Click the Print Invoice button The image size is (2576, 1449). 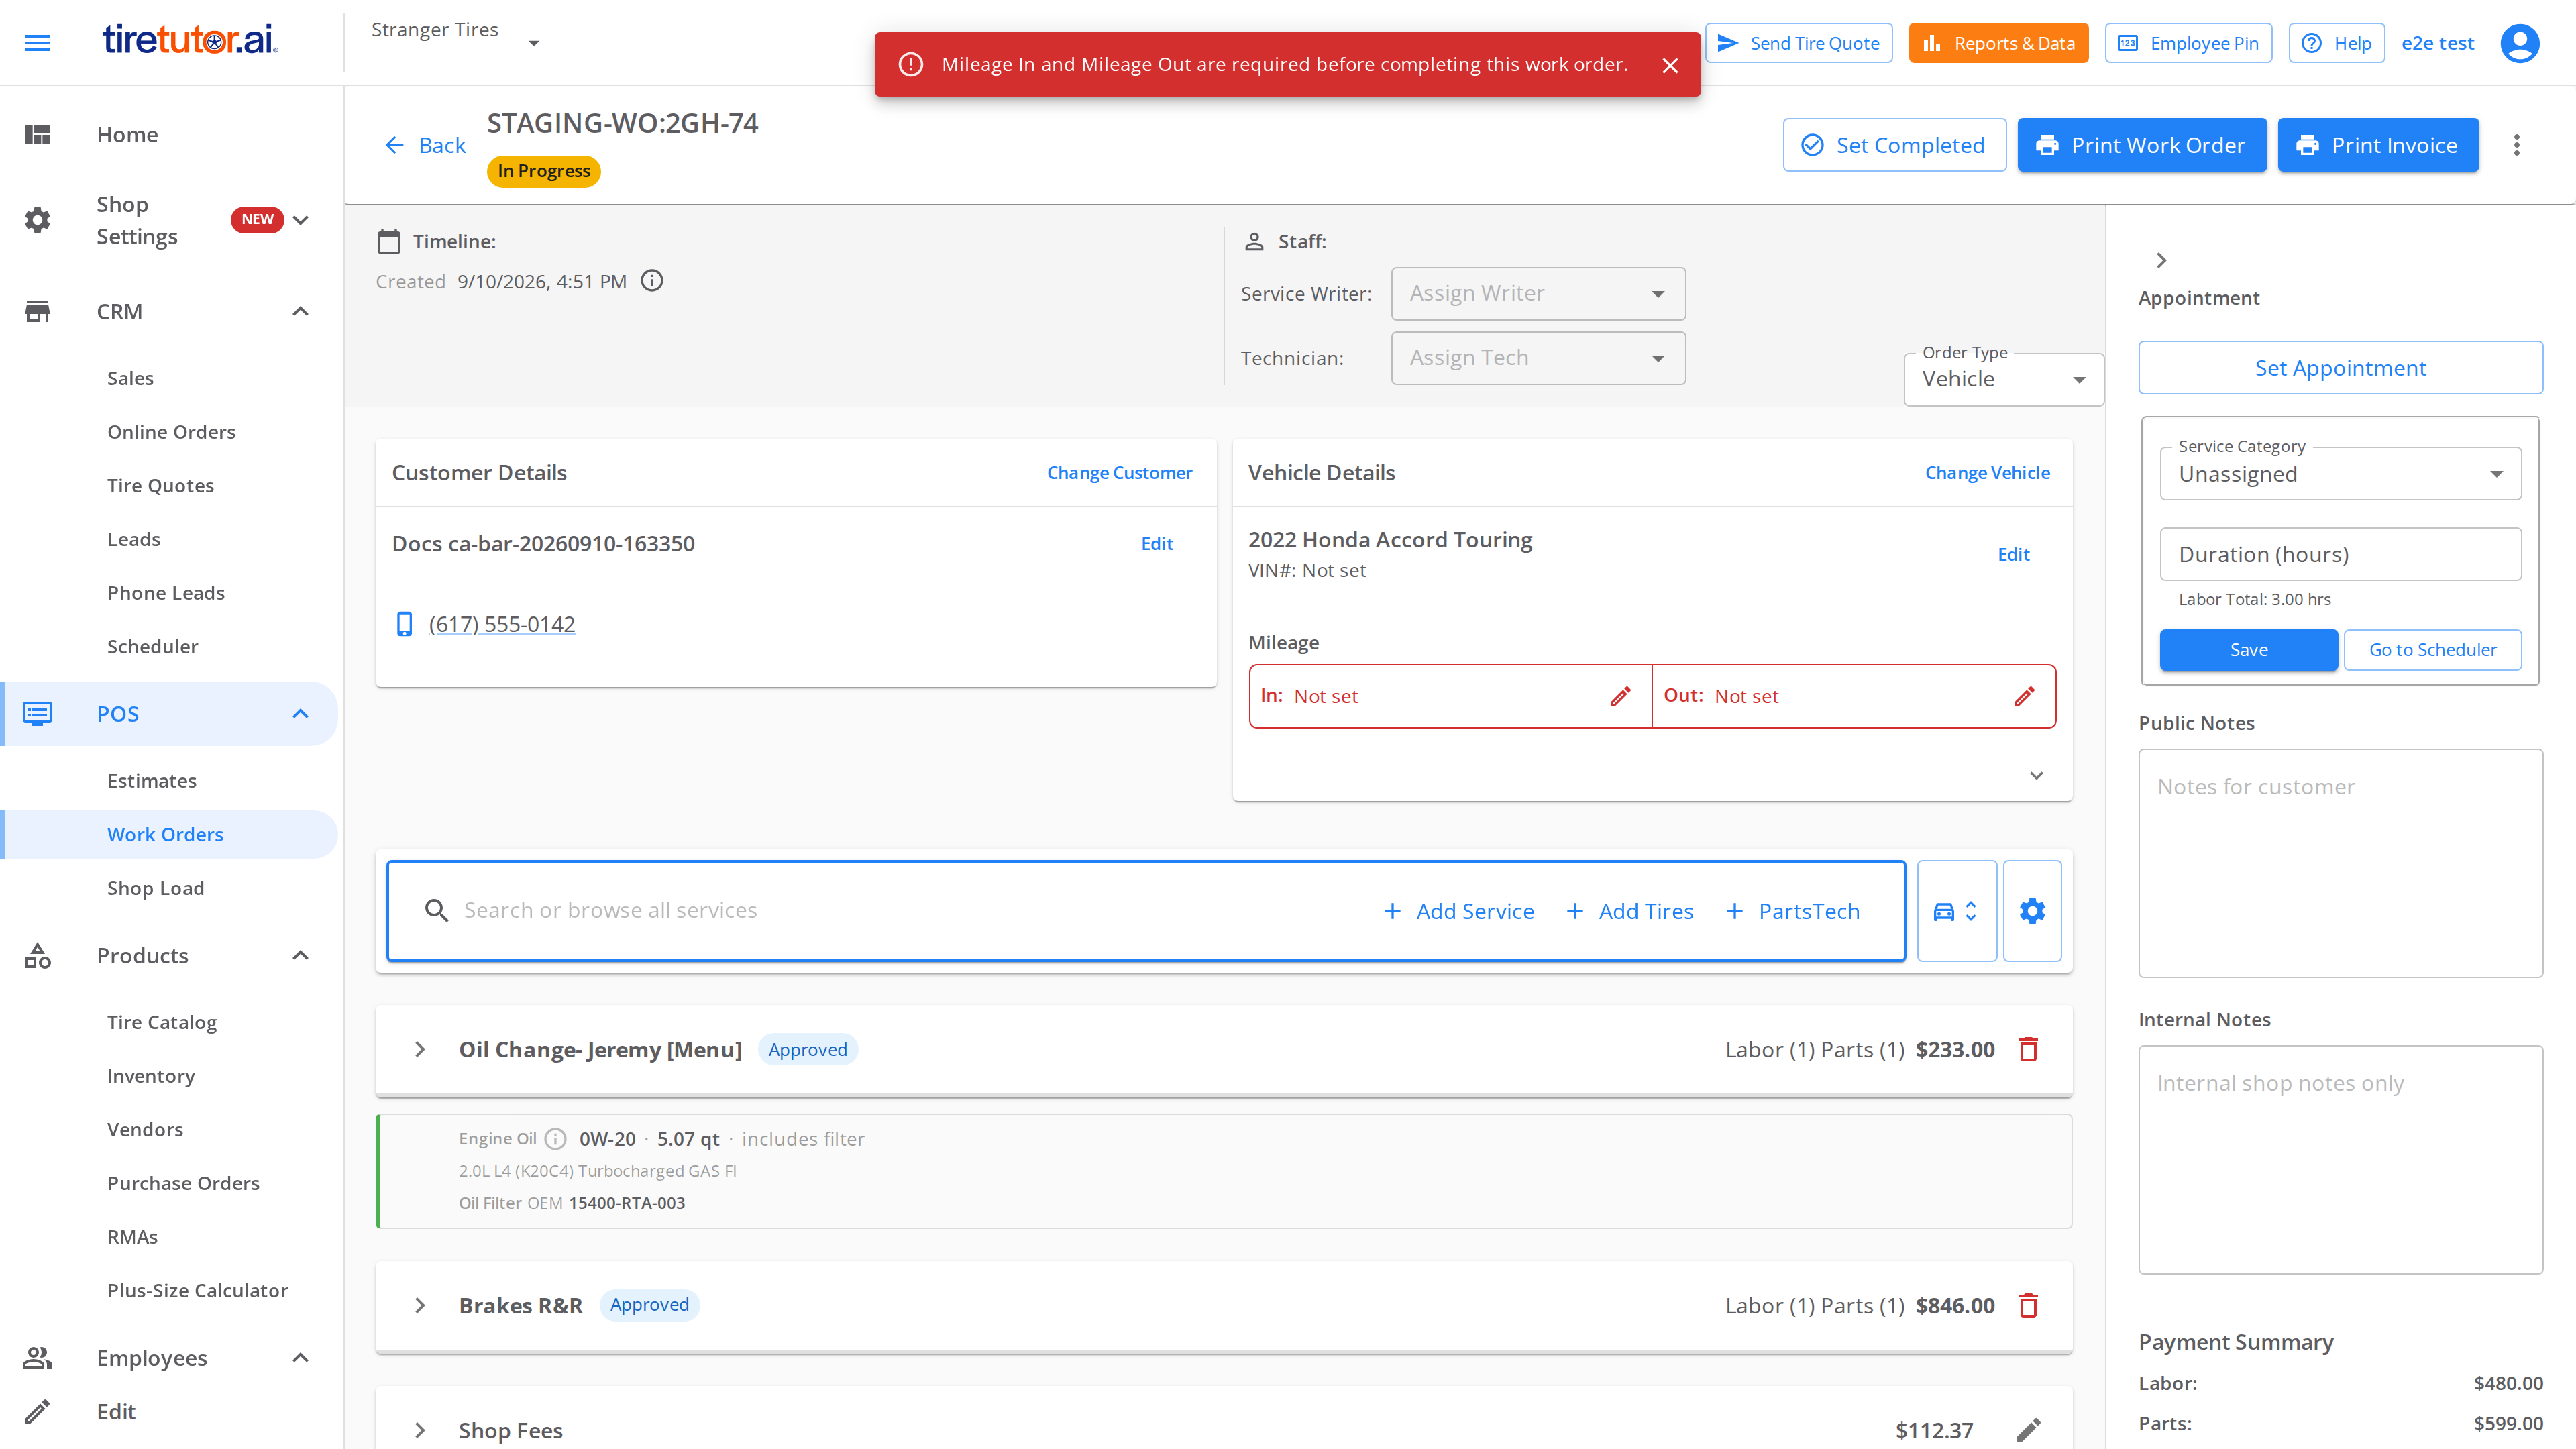coord(2378,145)
